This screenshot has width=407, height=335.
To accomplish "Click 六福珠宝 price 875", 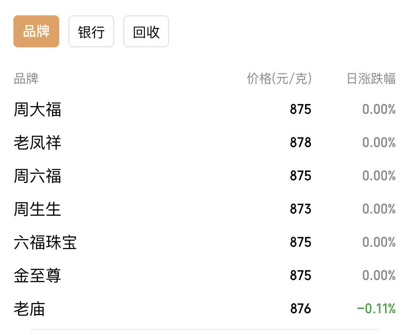I will click(300, 242).
